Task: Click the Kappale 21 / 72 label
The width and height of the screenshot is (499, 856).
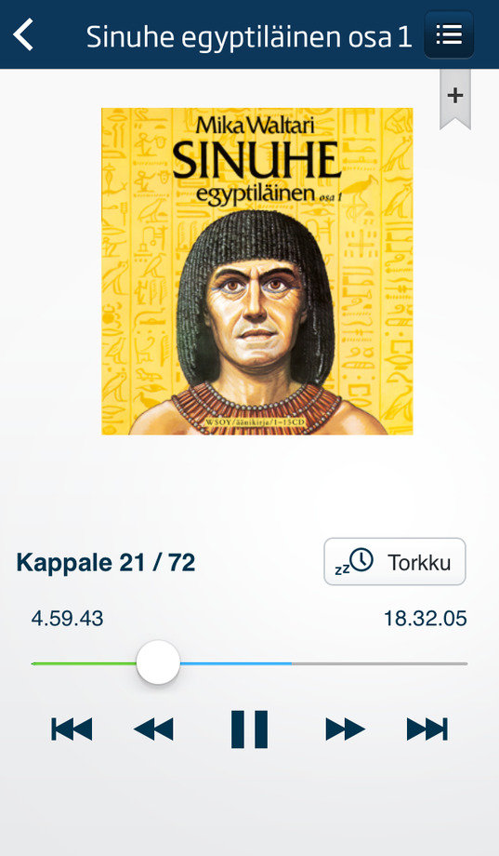Action: tap(106, 562)
